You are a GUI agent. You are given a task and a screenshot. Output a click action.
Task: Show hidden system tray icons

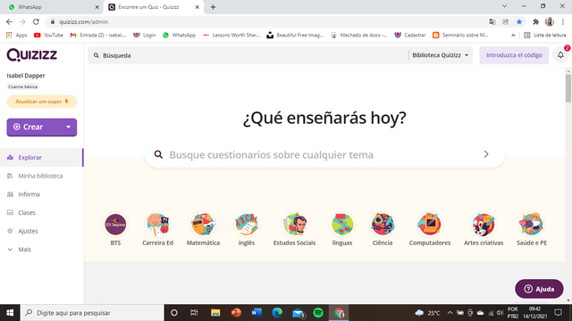click(450, 313)
